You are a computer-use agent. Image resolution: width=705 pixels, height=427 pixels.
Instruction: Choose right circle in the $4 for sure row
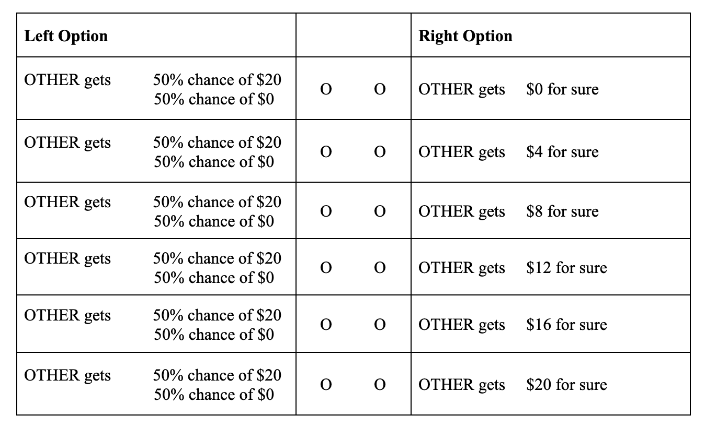click(380, 152)
